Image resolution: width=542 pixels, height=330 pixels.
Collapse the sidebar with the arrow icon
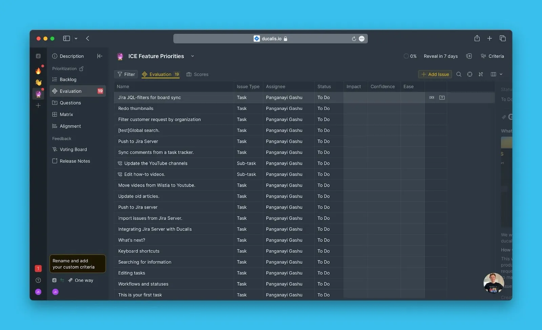(100, 56)
